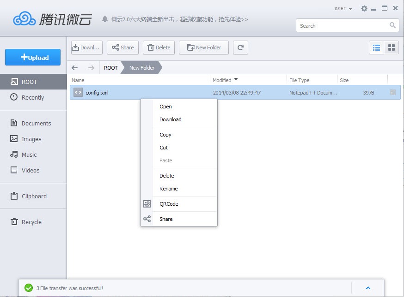The image size is (404, 297).
Task: Open the settings gear icon
Action: 364,8
